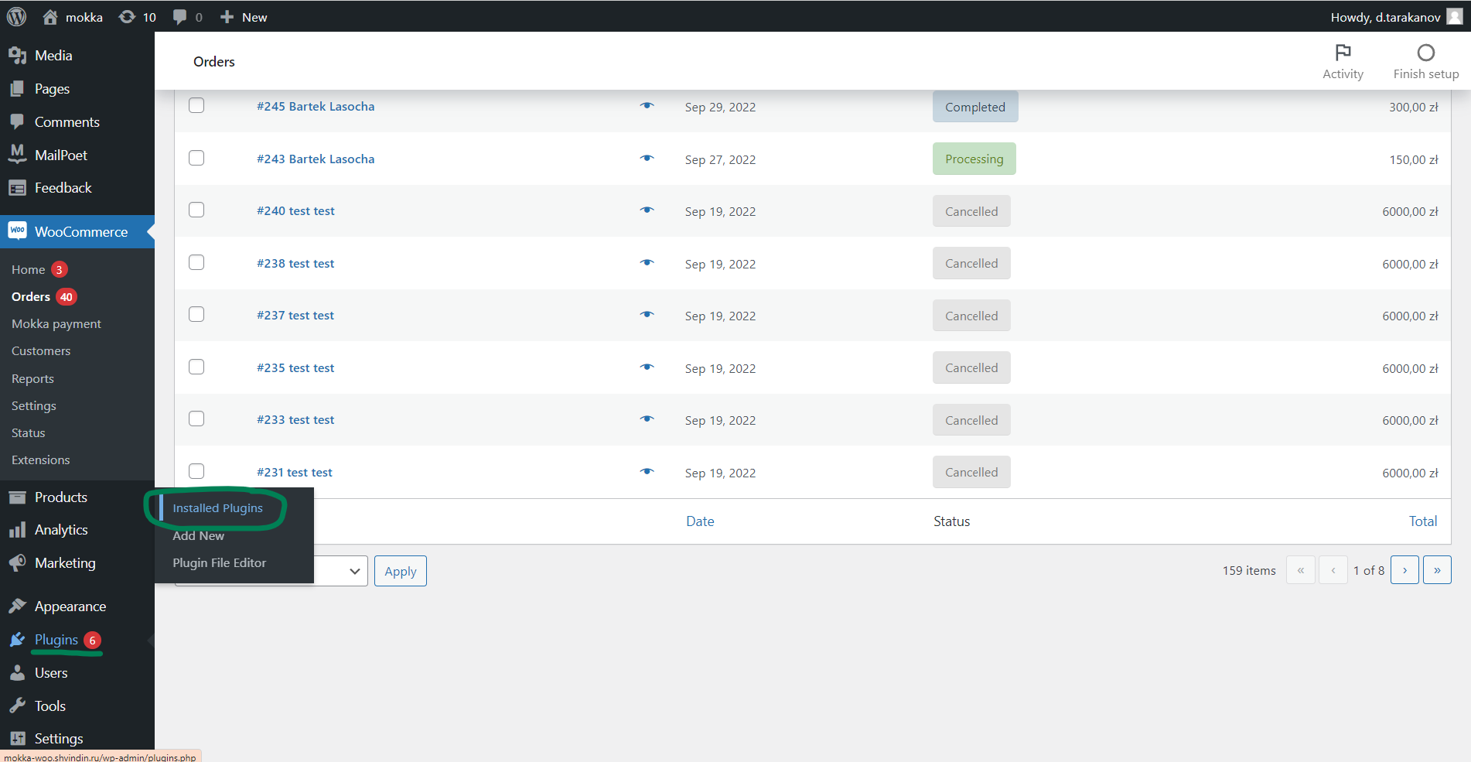
Task: Jump to last page of orders
Action: click(1437, 570)
